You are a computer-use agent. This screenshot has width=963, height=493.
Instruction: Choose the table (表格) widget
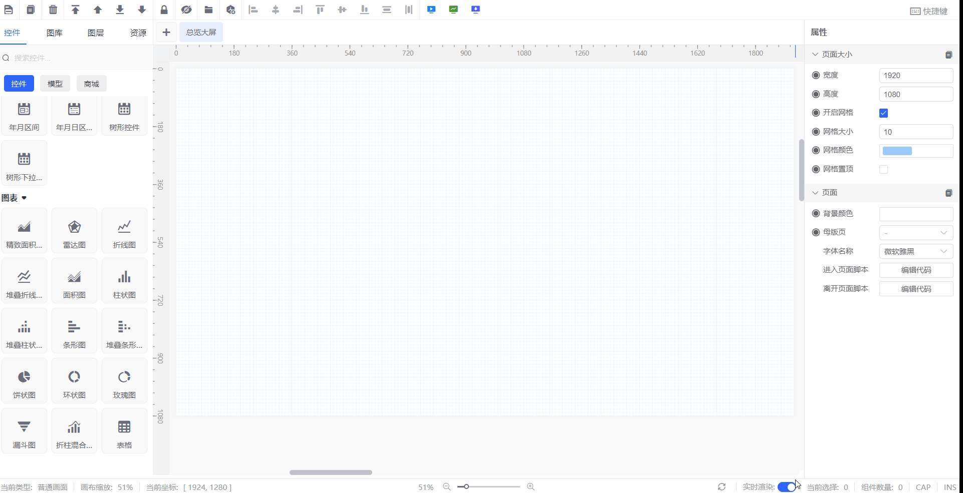(124, 431)
